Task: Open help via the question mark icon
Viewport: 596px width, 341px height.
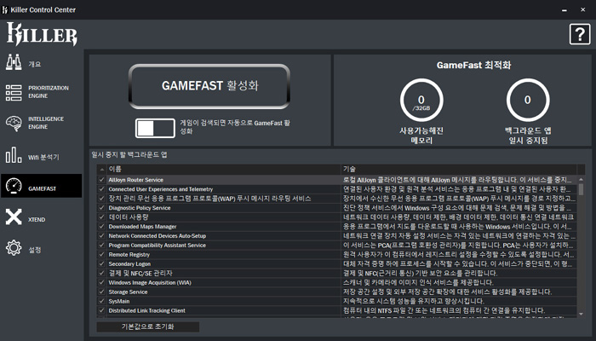Action: pos(580,34)
